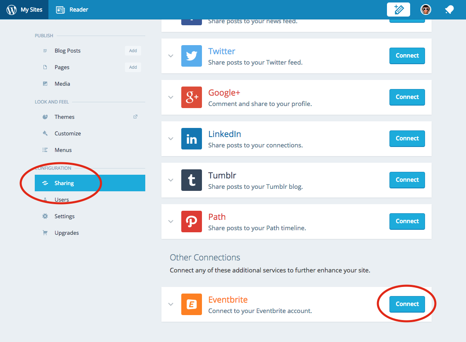Click the Path service title
The image size is (466, 342).
coord(217,217)
